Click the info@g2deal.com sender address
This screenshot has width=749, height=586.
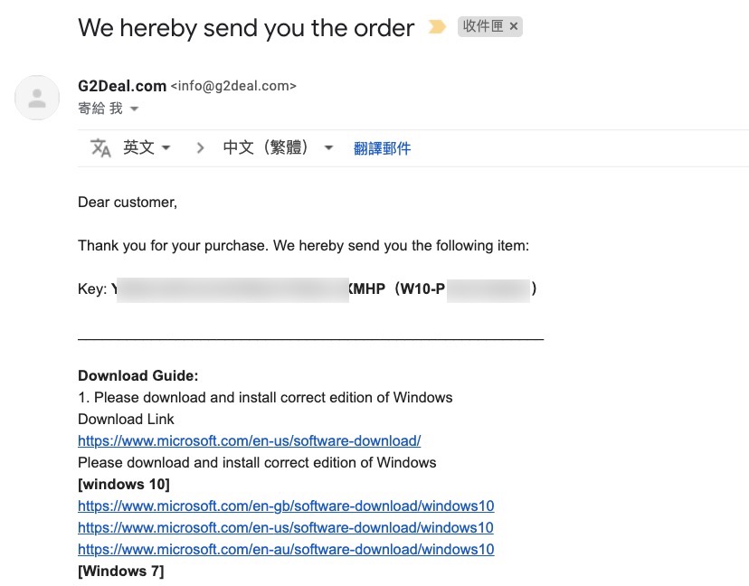233,87
